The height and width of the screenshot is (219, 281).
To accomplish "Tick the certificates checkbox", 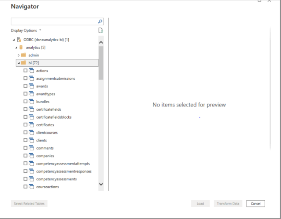I will click(x=25, y=125).
